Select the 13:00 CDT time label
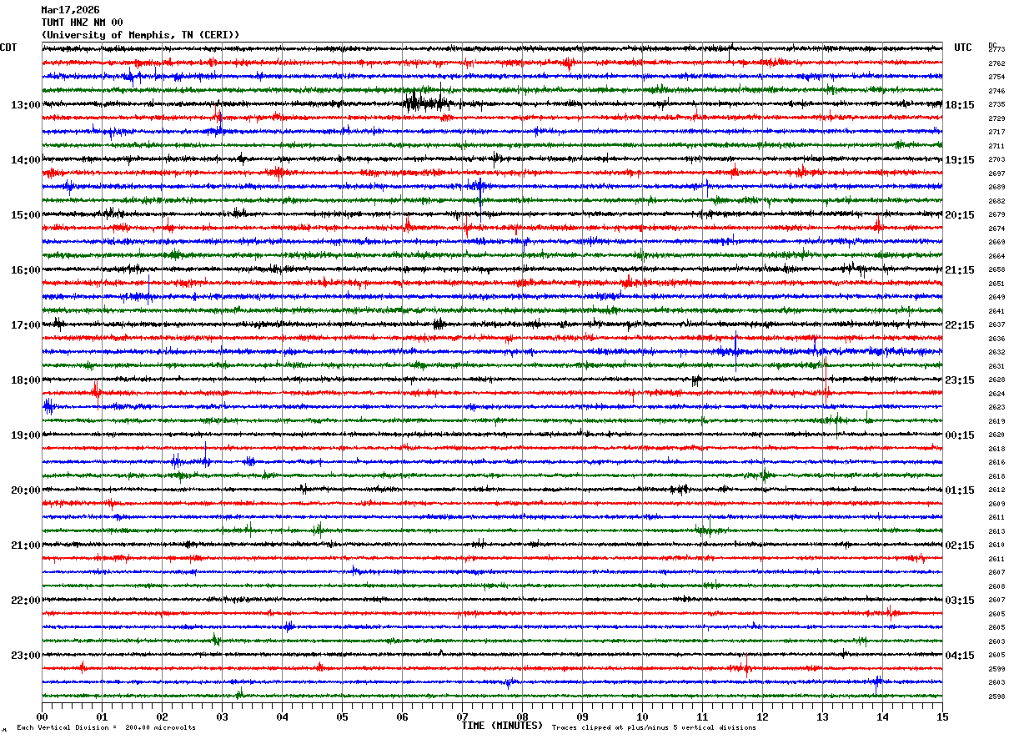1009x739 pixels. point(26,105)
